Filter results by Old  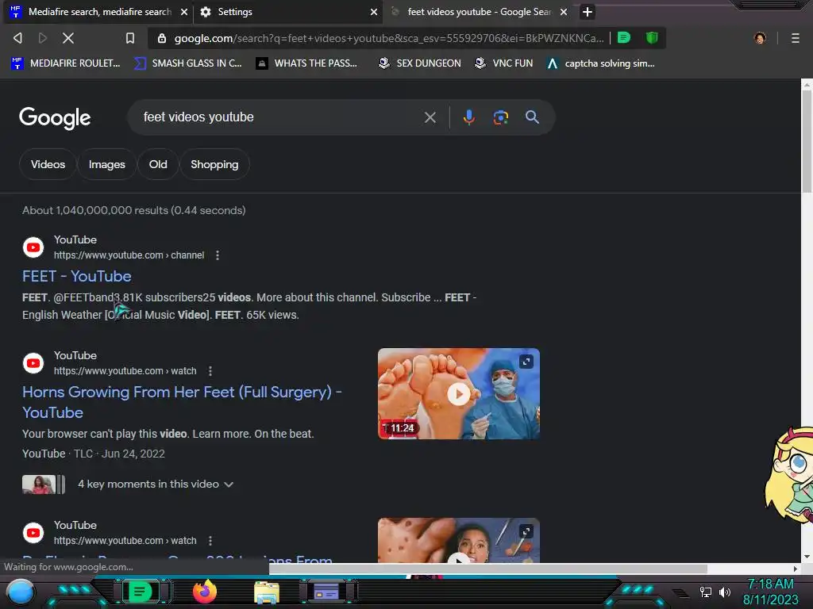[x=158, y=164]
